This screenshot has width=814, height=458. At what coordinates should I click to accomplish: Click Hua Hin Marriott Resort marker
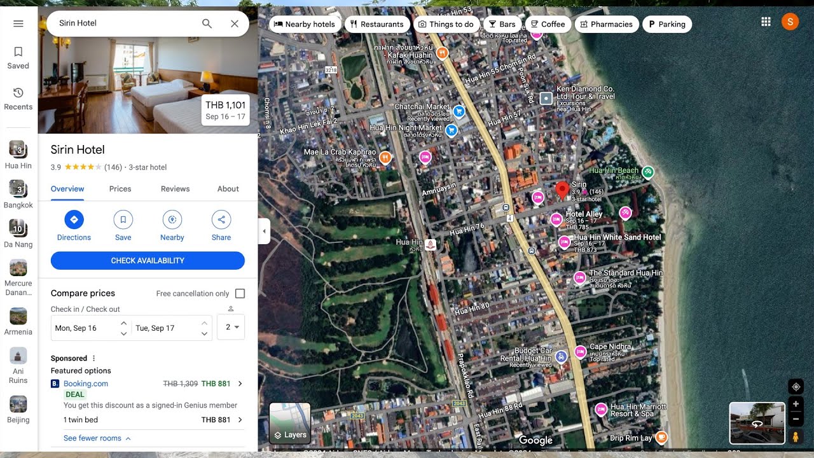[601, 410]
